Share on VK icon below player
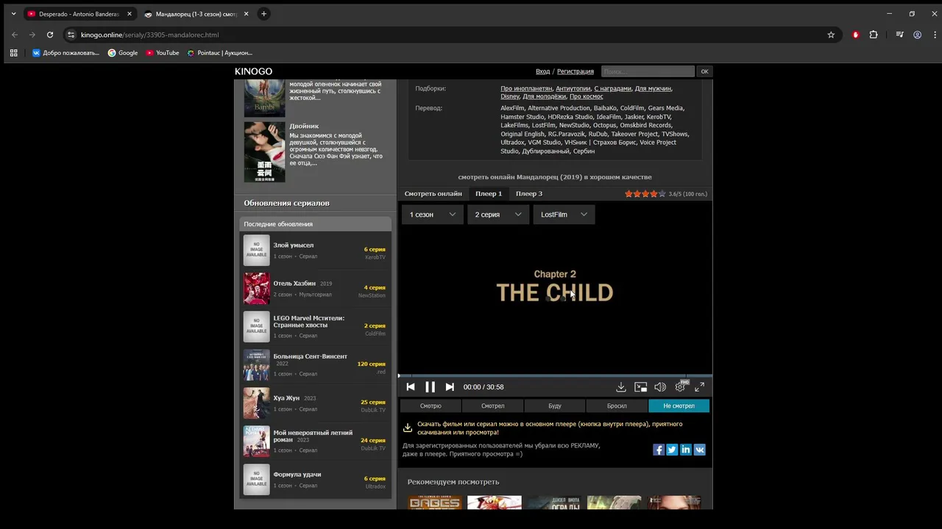Screen dimensions: 942x529 (x=700, y=450)
